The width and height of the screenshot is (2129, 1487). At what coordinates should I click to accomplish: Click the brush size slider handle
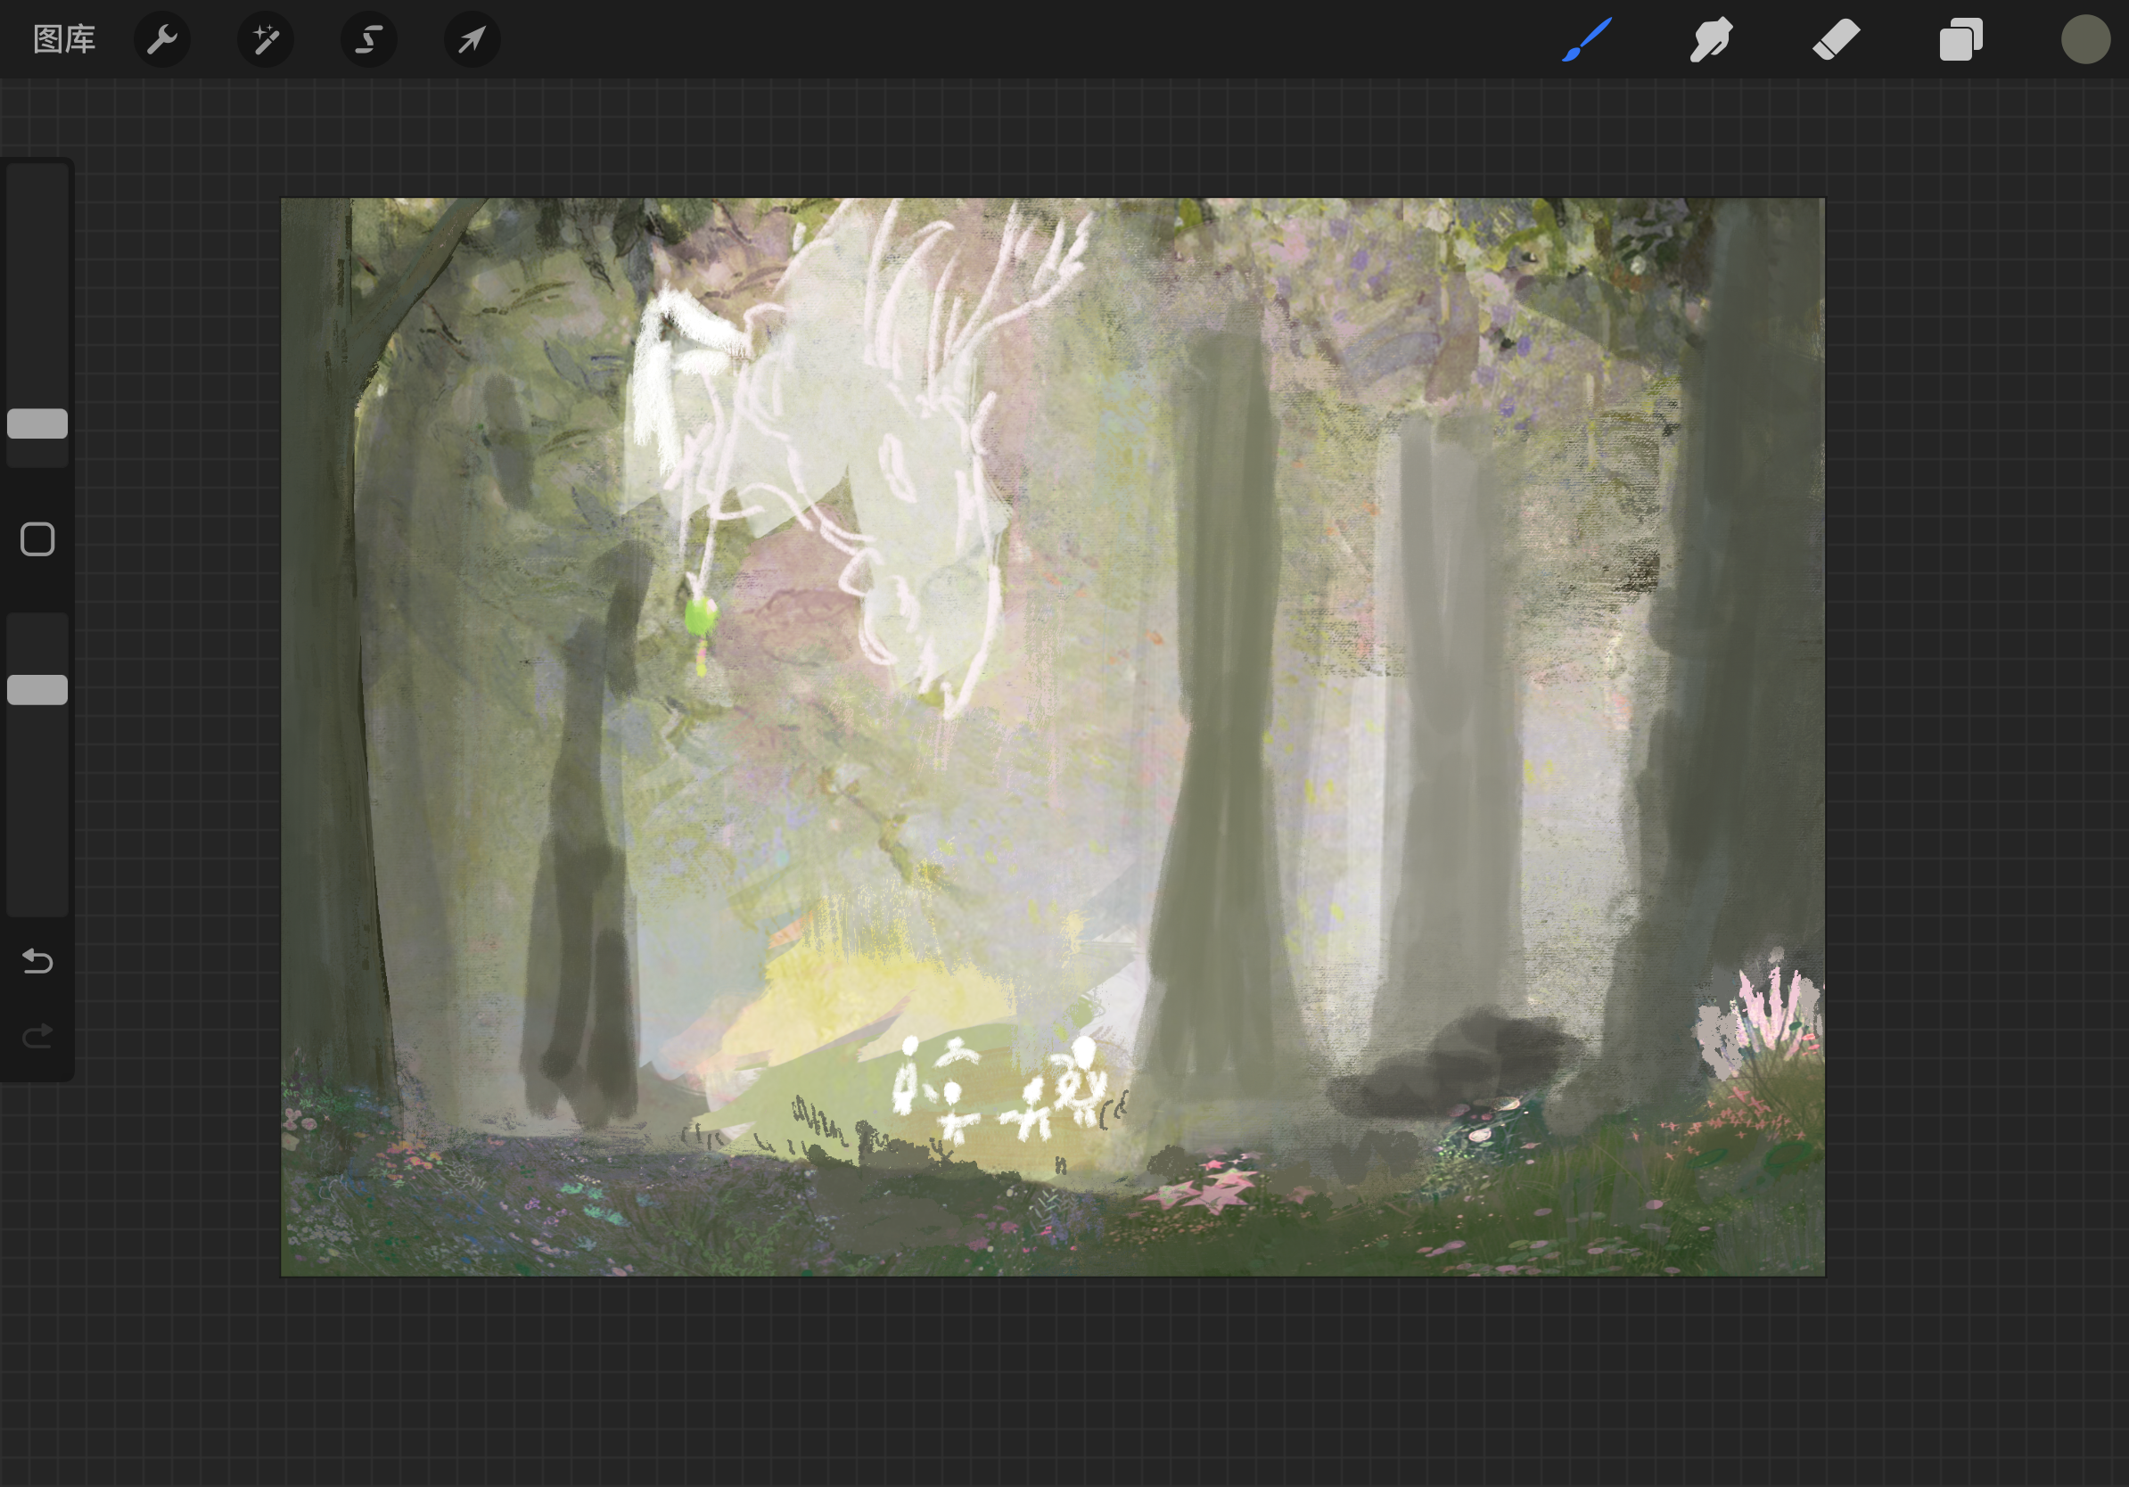coord(37,423)
